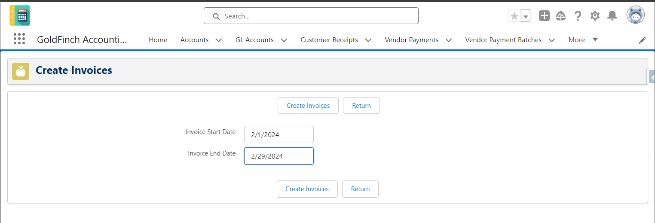The image size is (655, 223).
Task: Click the Favorites star icon
Action: [514, 16]
